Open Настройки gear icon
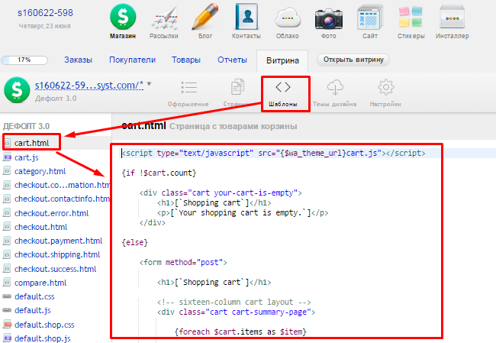The image size is (496, 343). pyautogui.click(x=385, y=87)
